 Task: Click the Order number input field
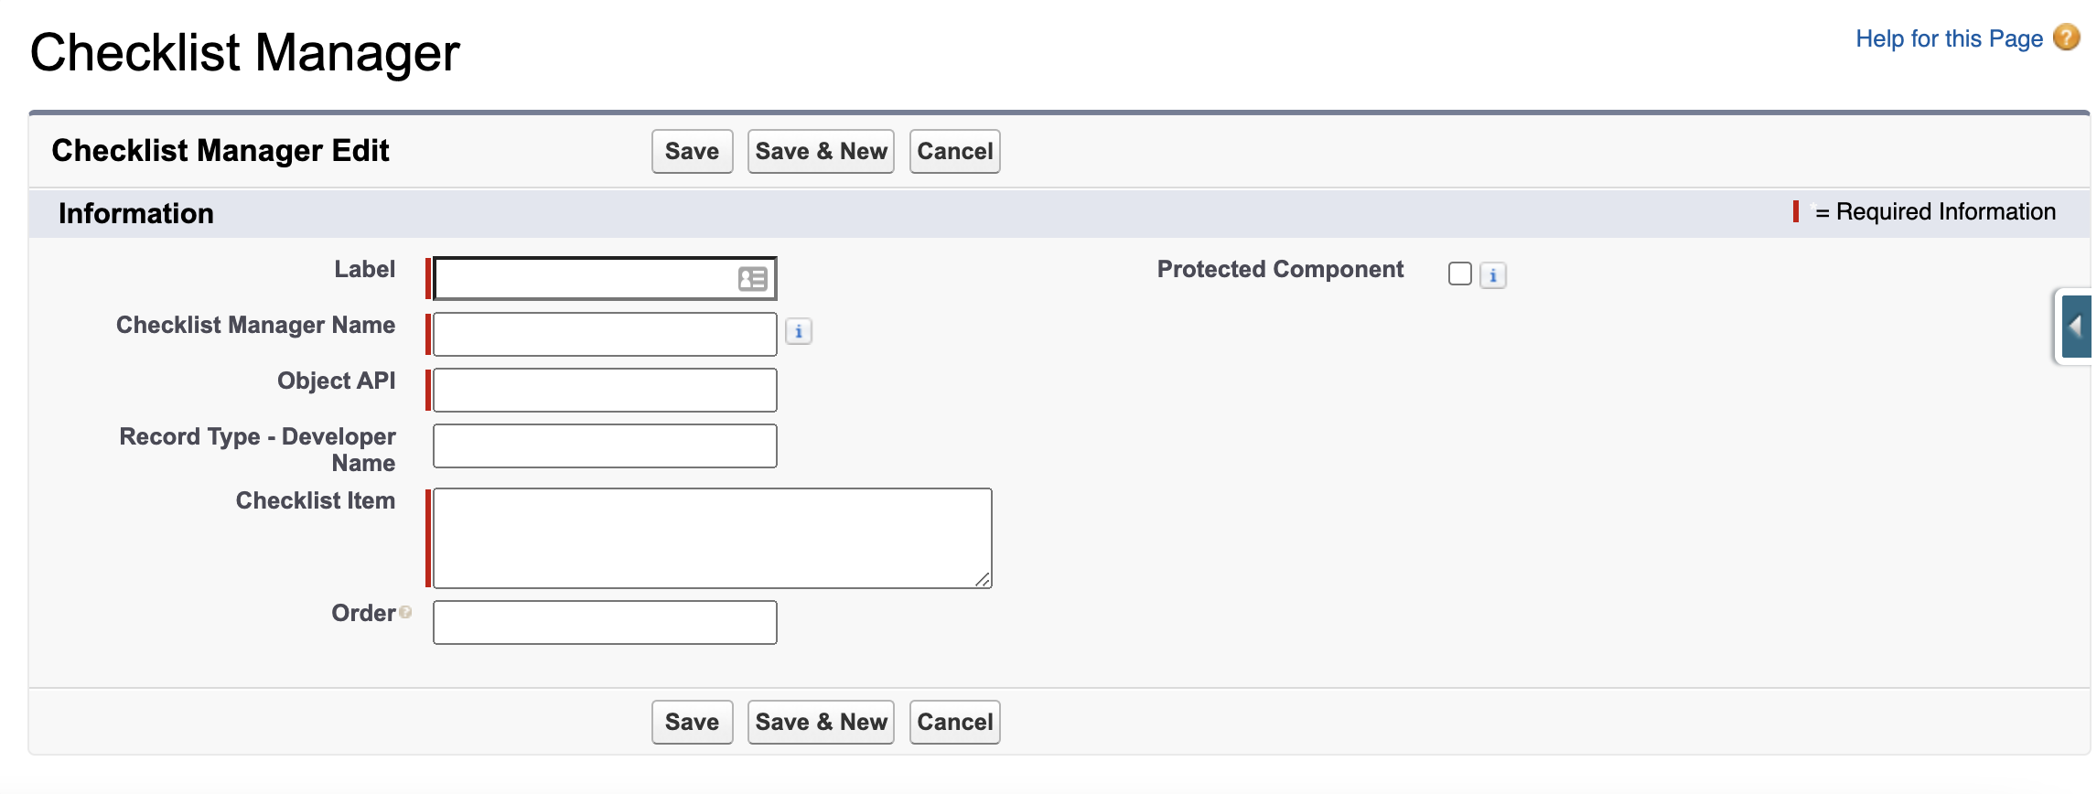(x=604, y=622)
